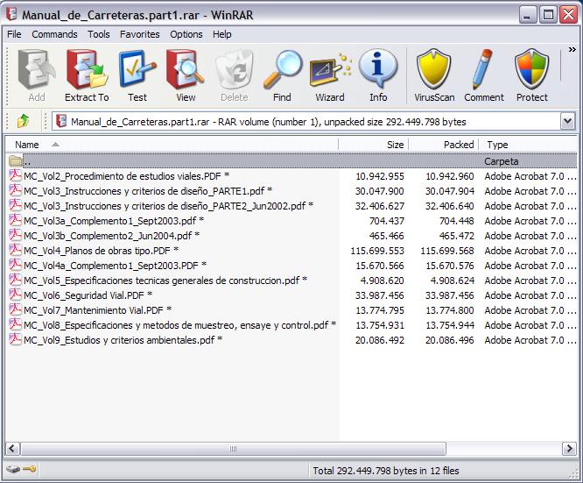Screen dimensions: 583x483
Task: Sort by the Size column header
Action: point(374,145)
